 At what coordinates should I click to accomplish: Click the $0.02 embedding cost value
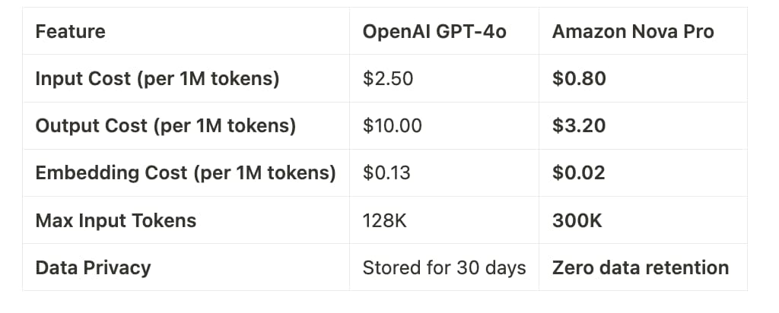pos(579,173)
